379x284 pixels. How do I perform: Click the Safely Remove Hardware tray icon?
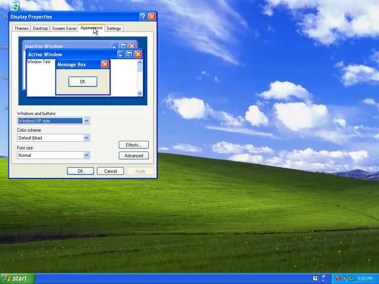(352, 278)
